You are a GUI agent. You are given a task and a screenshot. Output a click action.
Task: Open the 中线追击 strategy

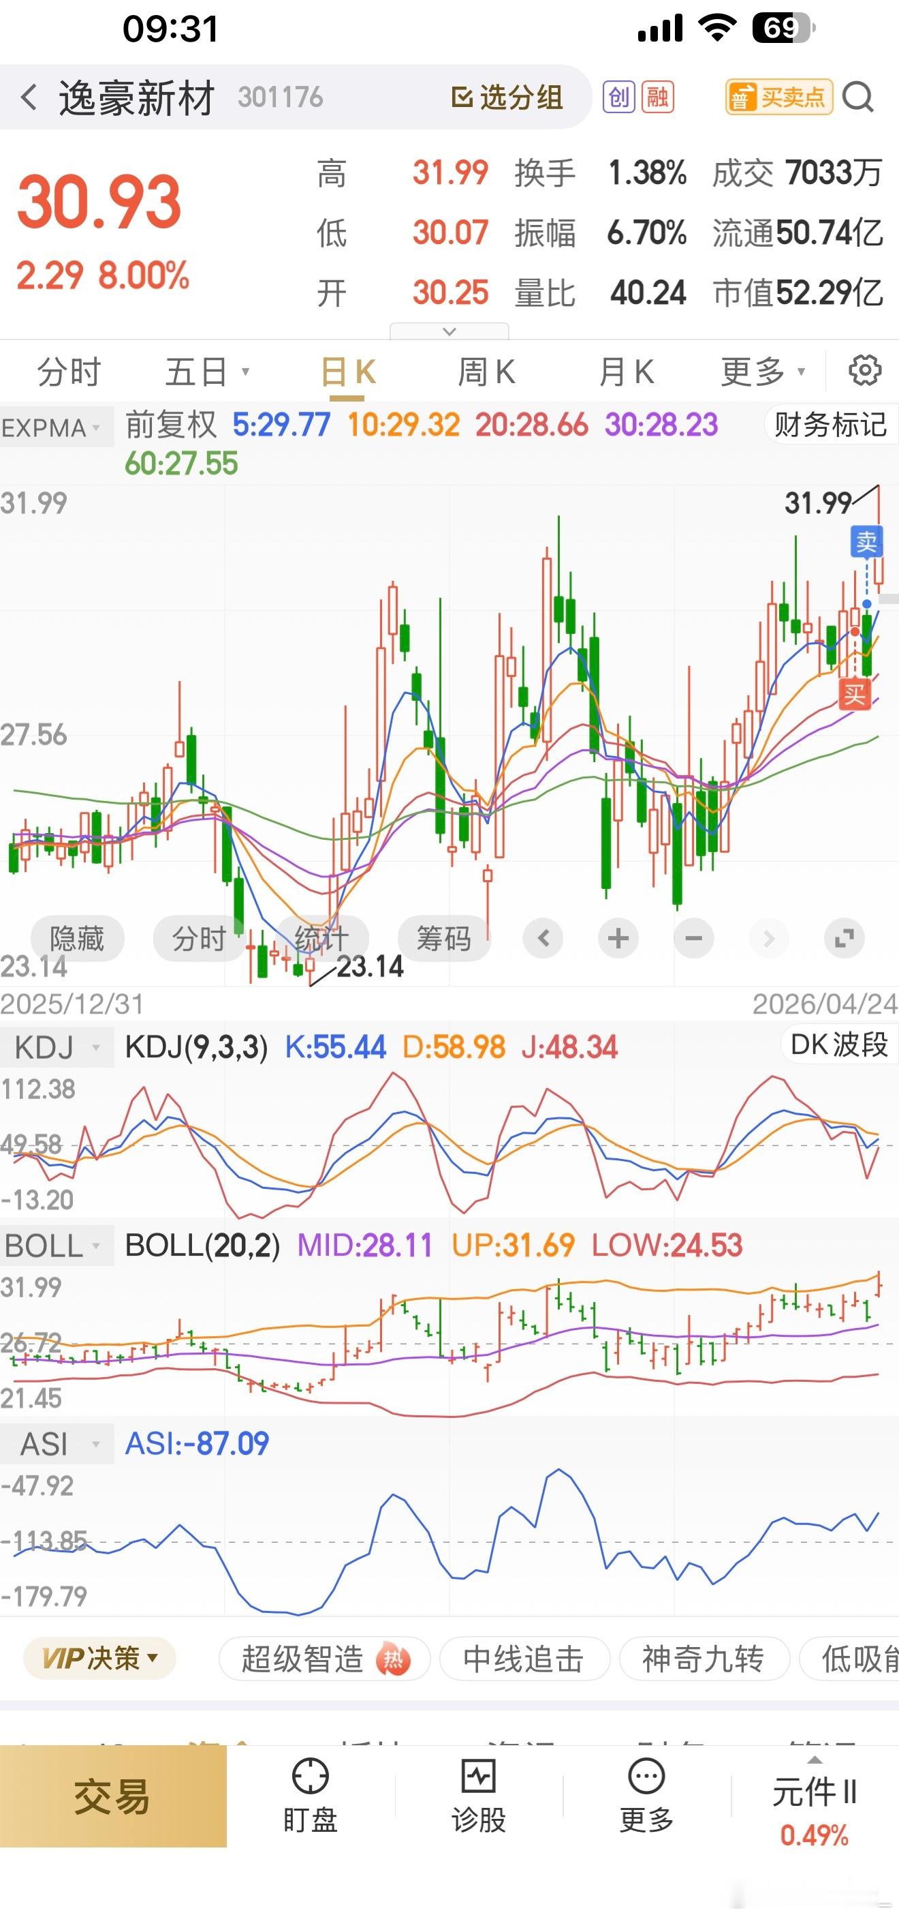click(524, 1659)
